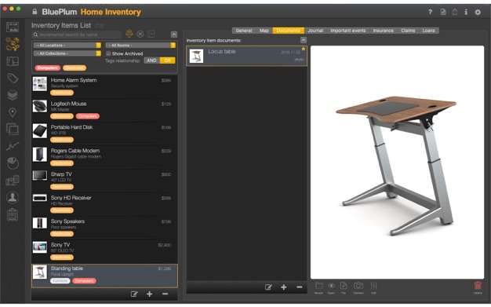Click the help question mark icon
The image size is (491, 307).
tap(431, 12)
